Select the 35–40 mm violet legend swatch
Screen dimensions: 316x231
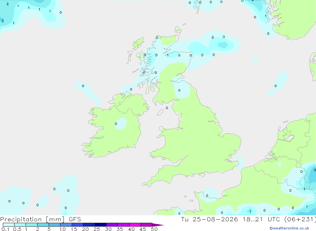pyautogui.click(x=124, y=225)
